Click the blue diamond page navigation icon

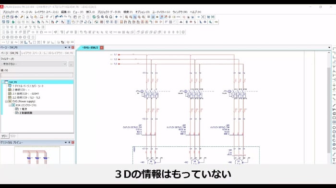[x=116, y=17]
